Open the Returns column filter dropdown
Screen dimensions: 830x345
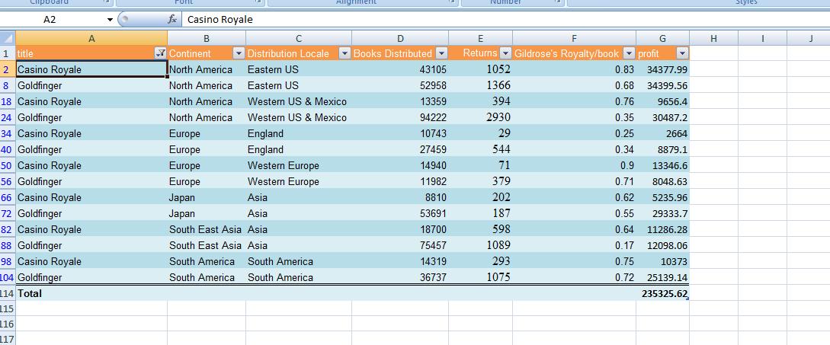pos(505,53)
